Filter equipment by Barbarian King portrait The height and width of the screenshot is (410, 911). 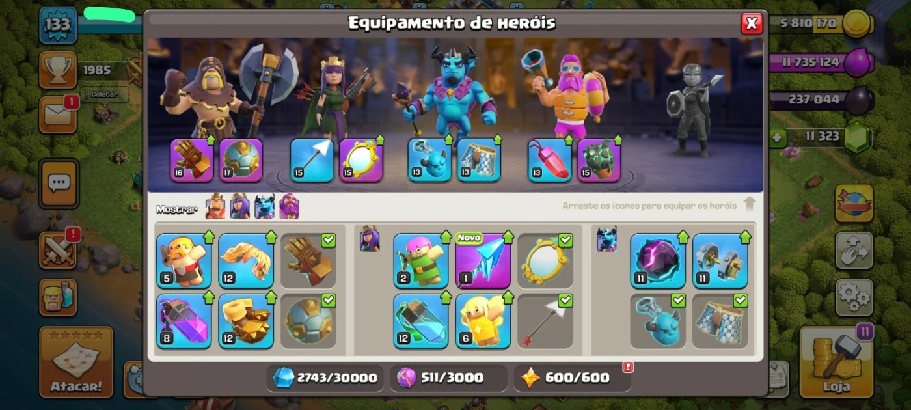(x=215, y=207)
